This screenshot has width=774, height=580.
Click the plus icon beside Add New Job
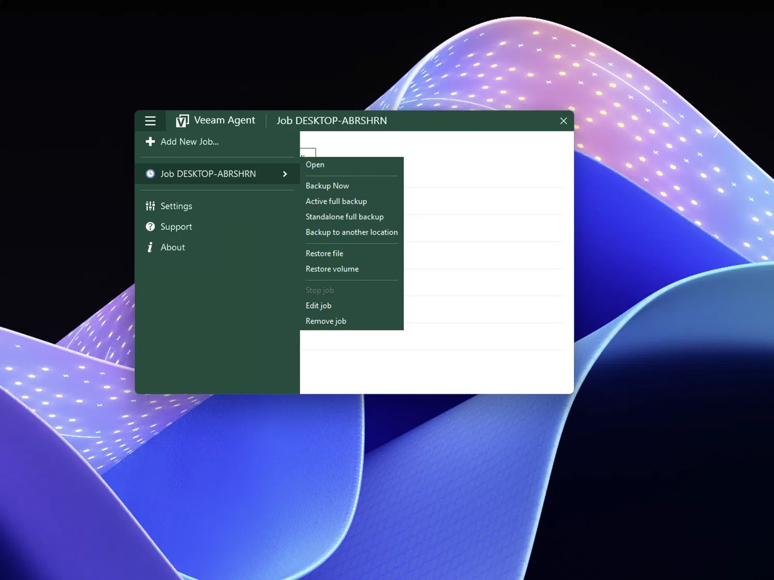pos(150,141)
